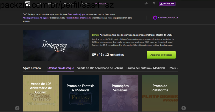The height and width of the screenshot is (112, 215).
Task: Click the Confira GOG GALAXY link
Action: tap(168, 18)
